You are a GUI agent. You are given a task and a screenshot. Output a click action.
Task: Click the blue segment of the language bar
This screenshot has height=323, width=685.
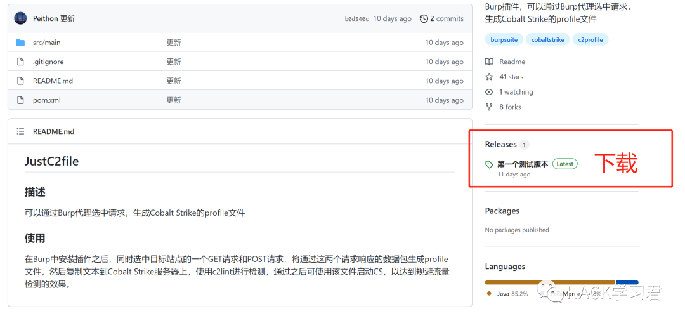pyautogui.click(x=627, y=282)
